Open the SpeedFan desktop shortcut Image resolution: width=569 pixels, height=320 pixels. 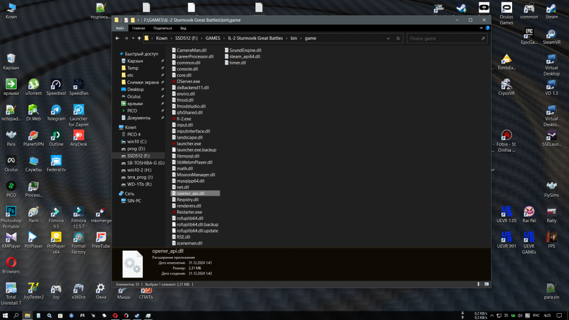coord(79,87)
